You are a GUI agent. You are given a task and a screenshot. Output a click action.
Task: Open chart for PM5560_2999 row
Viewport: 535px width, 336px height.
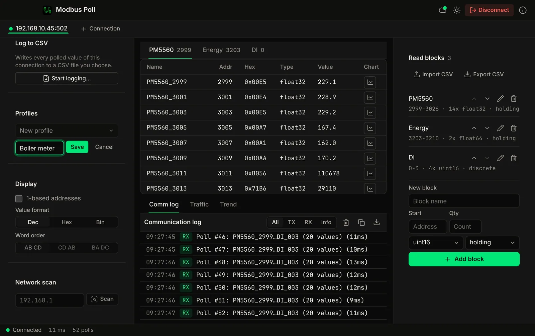[370, 82]
